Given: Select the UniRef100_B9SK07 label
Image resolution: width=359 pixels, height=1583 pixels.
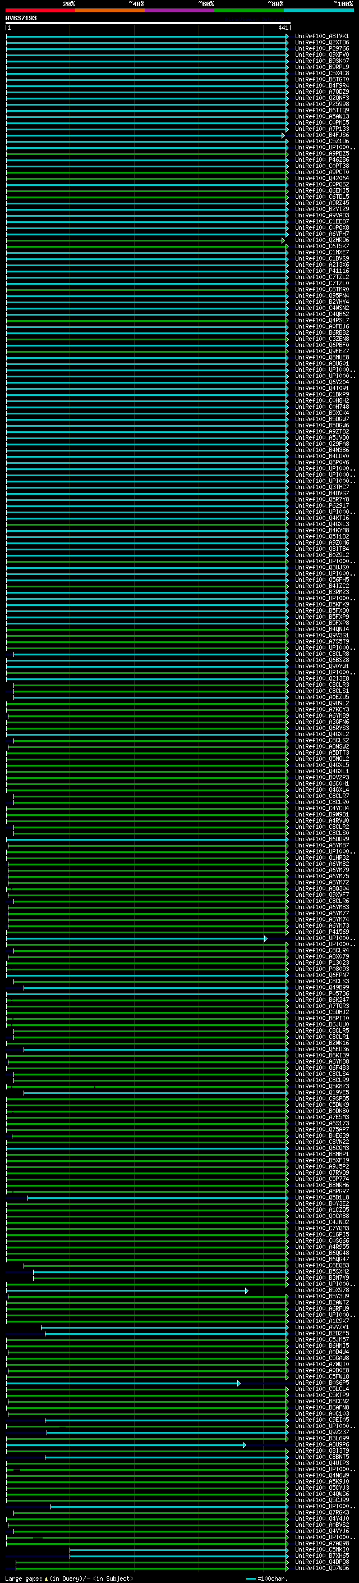Looking at the screenshot, I should pyautogui.click(x=322, y=61).
